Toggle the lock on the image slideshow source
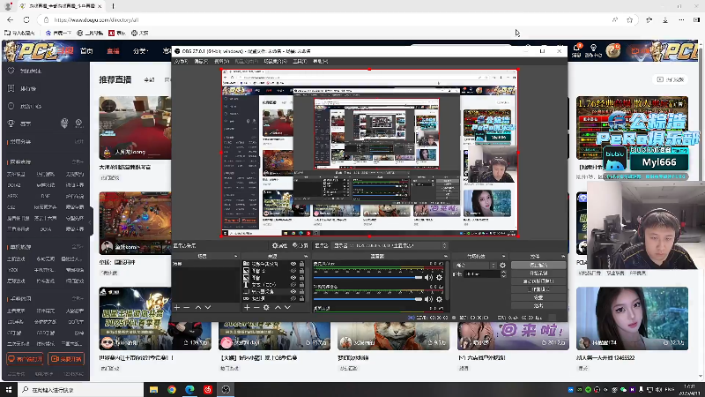Screen dimensions: 705x397 click(x=301, y=264)
